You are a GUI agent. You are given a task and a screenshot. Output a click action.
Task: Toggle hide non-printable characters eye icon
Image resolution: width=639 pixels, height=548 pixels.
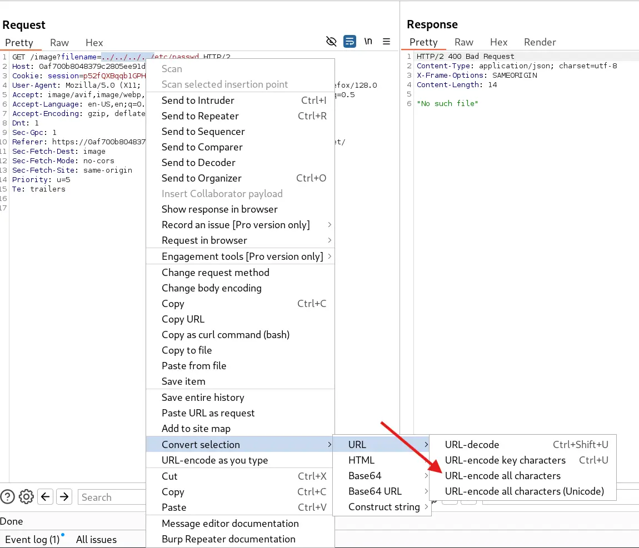(x=331, y=41)
